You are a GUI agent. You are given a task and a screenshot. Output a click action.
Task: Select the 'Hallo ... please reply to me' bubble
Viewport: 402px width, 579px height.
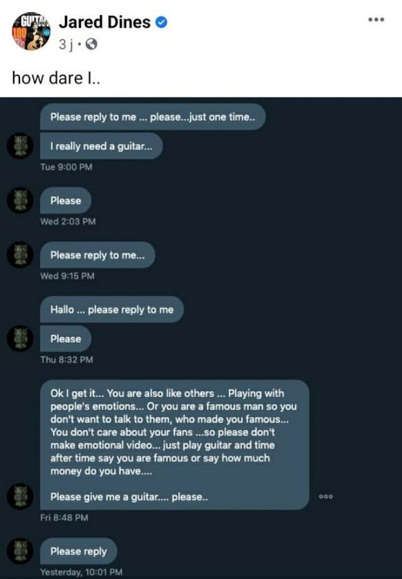111,310
